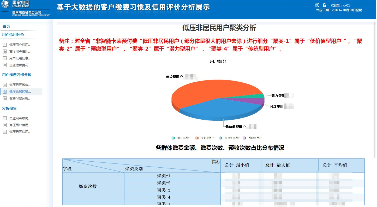Image resolution: width=377 pixels, height=207 pixels.
Task: Toggle 潜力型用户 green legend icon
Action: (x=173, y=138)
